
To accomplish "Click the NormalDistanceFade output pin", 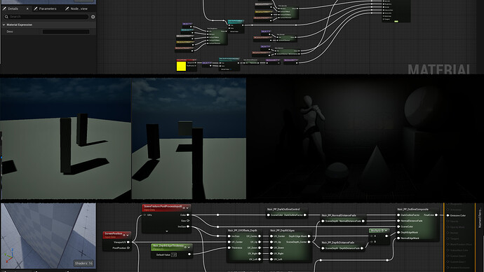I will coord(363,221).
